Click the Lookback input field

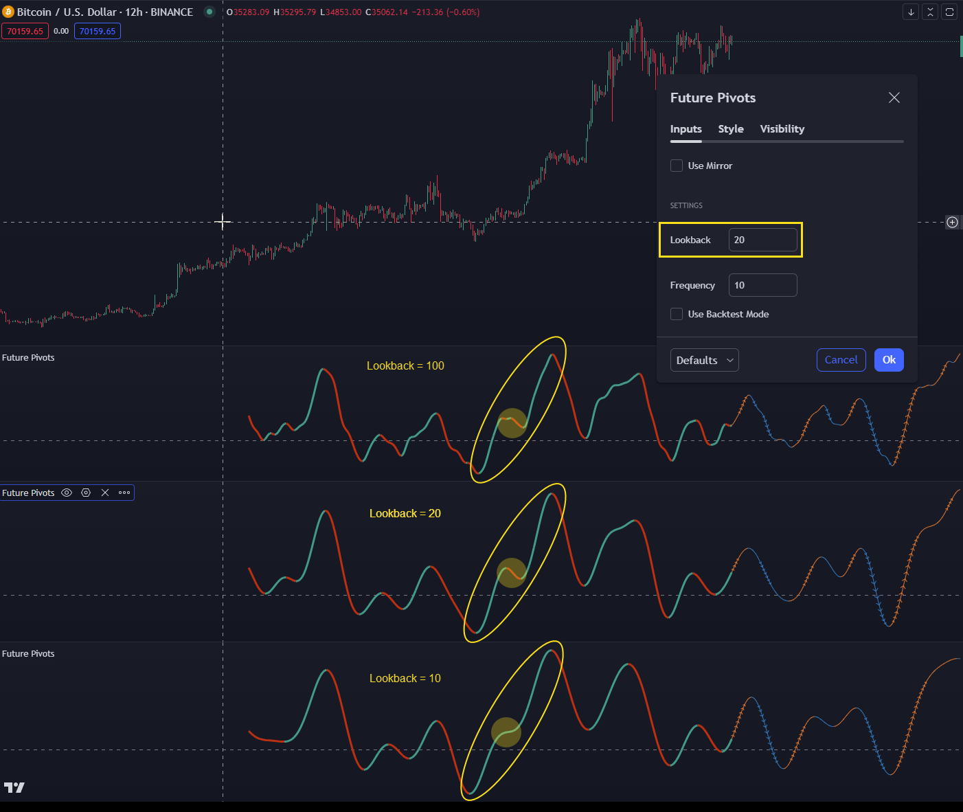tap(762, 240)
